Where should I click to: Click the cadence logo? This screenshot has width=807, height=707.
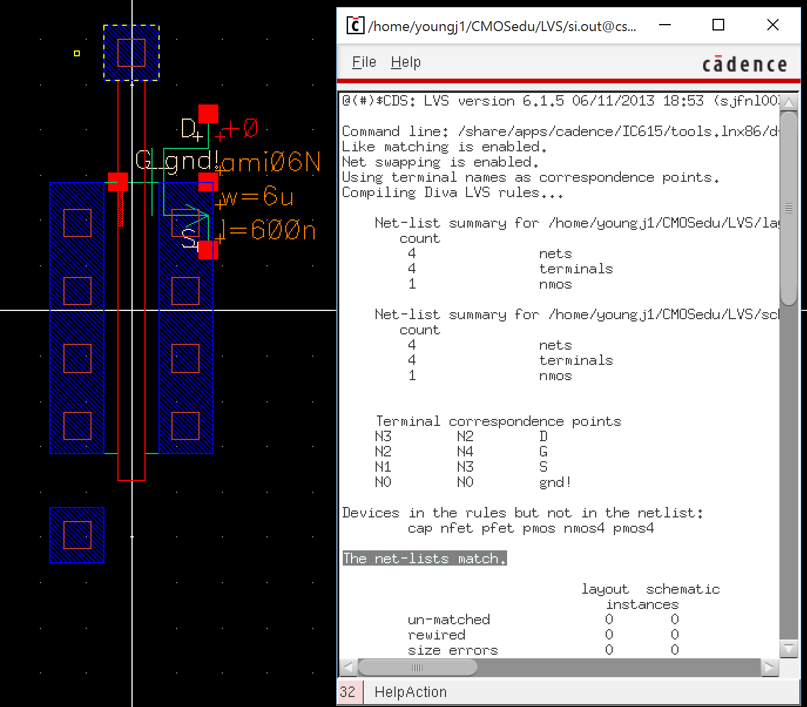(744, 64)
